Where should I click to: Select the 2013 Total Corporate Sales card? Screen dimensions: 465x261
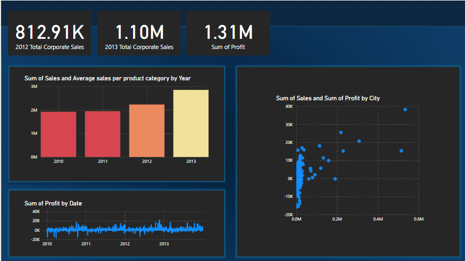(x=139, y=33)
